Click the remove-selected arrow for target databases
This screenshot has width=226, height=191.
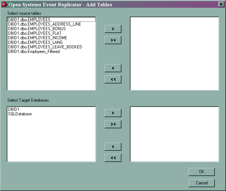113,146
